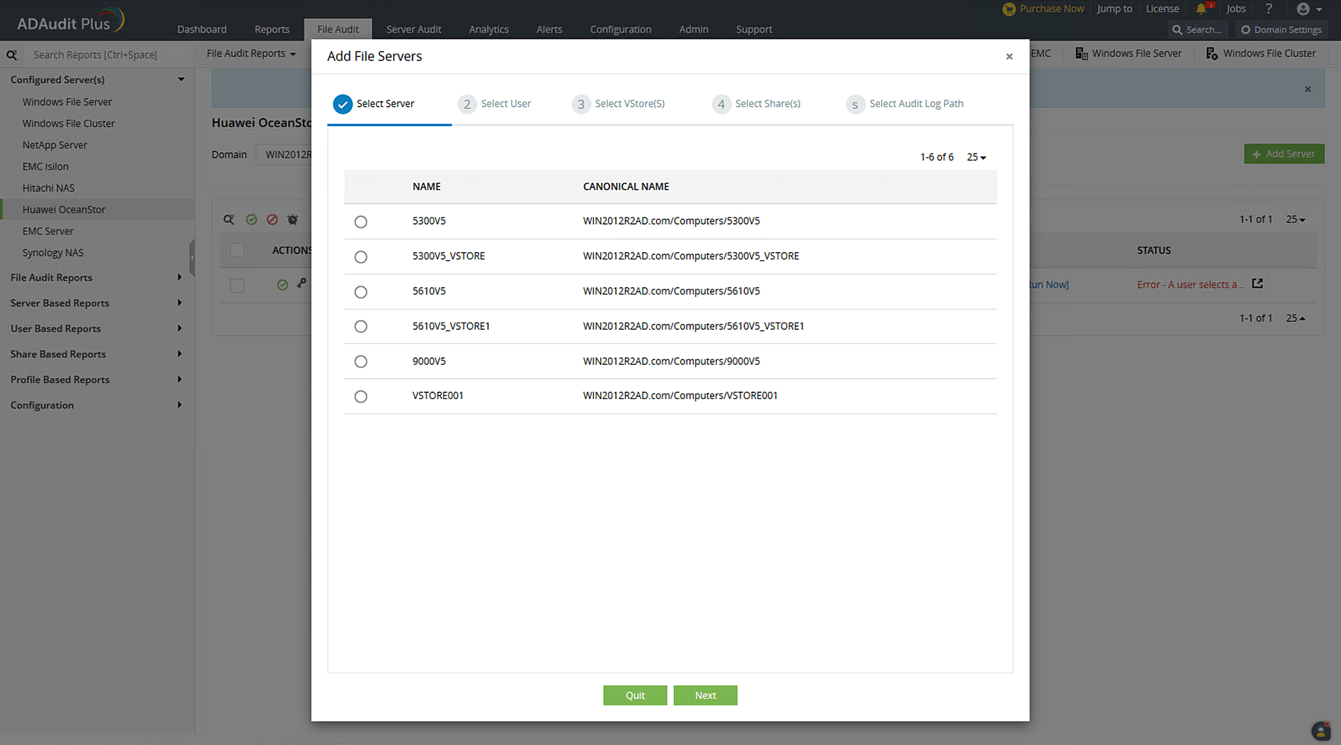Choose the VSTORE001 server radio button
This screenshot has height=745, width=1341.
(361, 396)
